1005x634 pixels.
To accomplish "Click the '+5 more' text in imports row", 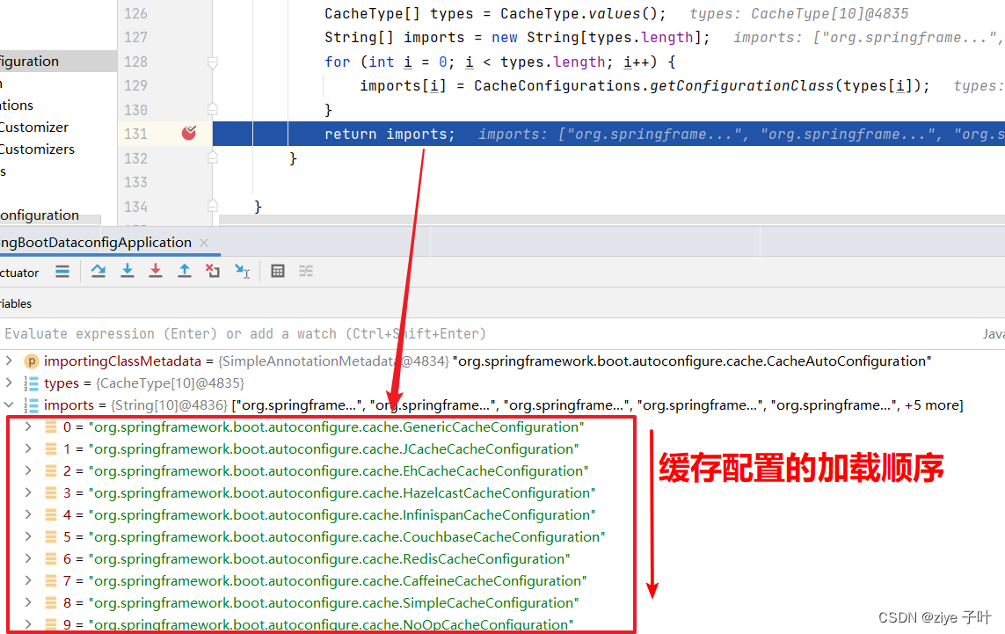I will pyautogui.click(x=933, y=405).
